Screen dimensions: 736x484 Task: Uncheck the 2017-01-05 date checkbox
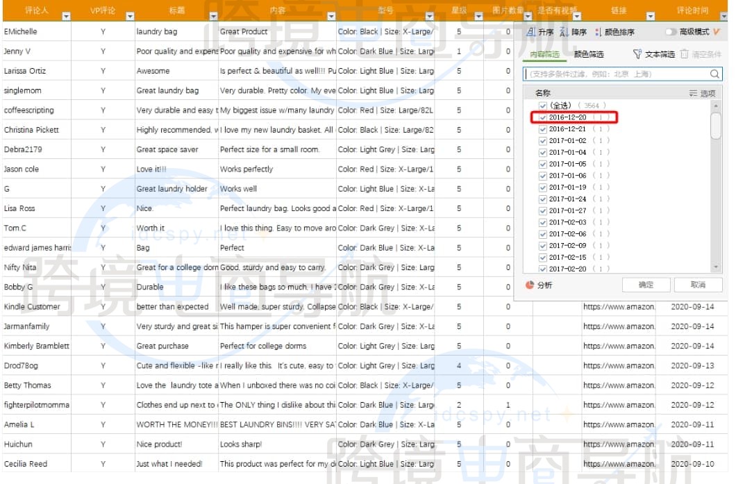click(543, 164)
